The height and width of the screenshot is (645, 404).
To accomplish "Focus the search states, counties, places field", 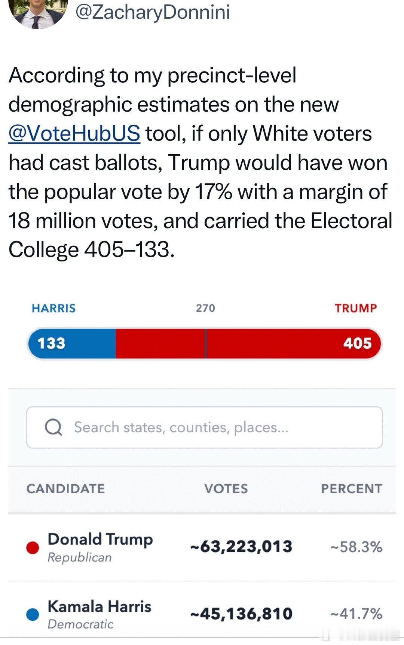I will 205,427.
